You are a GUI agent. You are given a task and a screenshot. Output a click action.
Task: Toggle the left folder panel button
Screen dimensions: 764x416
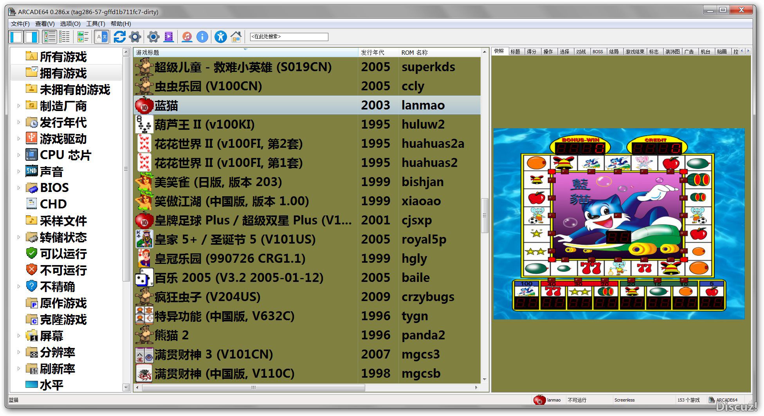tap(16, 37)
